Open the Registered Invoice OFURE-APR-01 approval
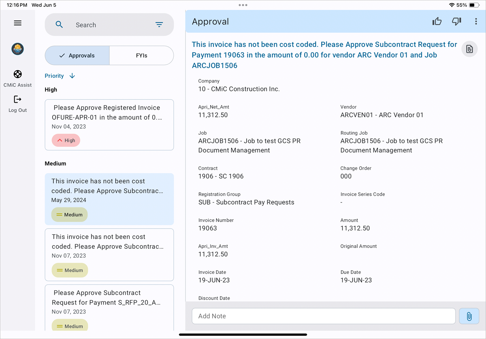This screenshot has height=339, width=486. click(x=109, y=125)
